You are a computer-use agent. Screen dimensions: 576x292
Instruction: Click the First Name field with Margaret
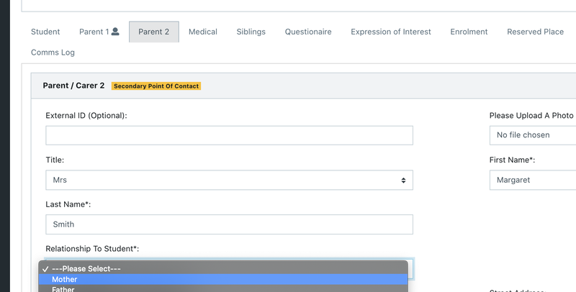532,180
